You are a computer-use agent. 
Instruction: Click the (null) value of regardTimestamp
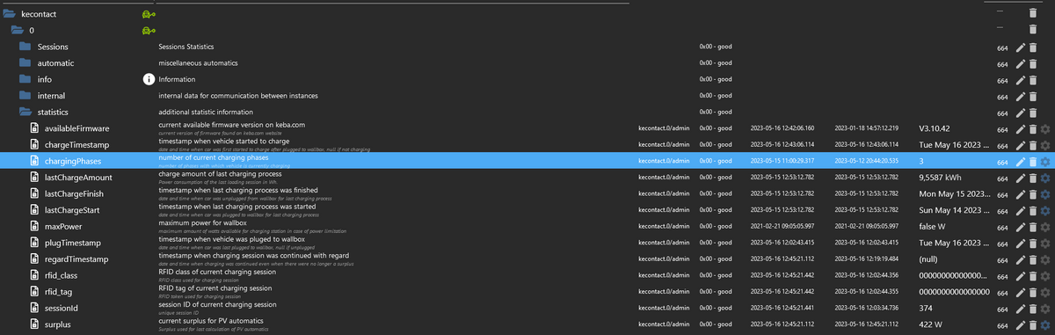click(x=929, y=260)
